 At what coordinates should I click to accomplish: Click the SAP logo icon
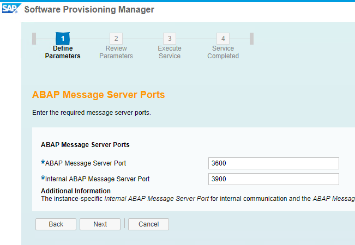[11, 8]
